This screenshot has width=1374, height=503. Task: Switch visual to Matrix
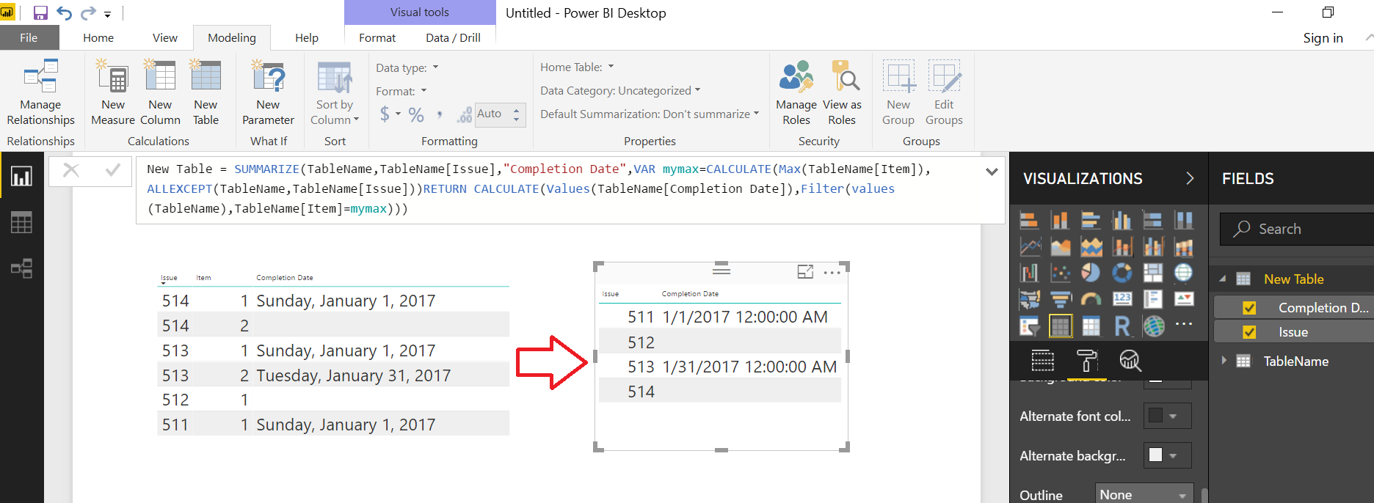click(x=1091, y=326)
